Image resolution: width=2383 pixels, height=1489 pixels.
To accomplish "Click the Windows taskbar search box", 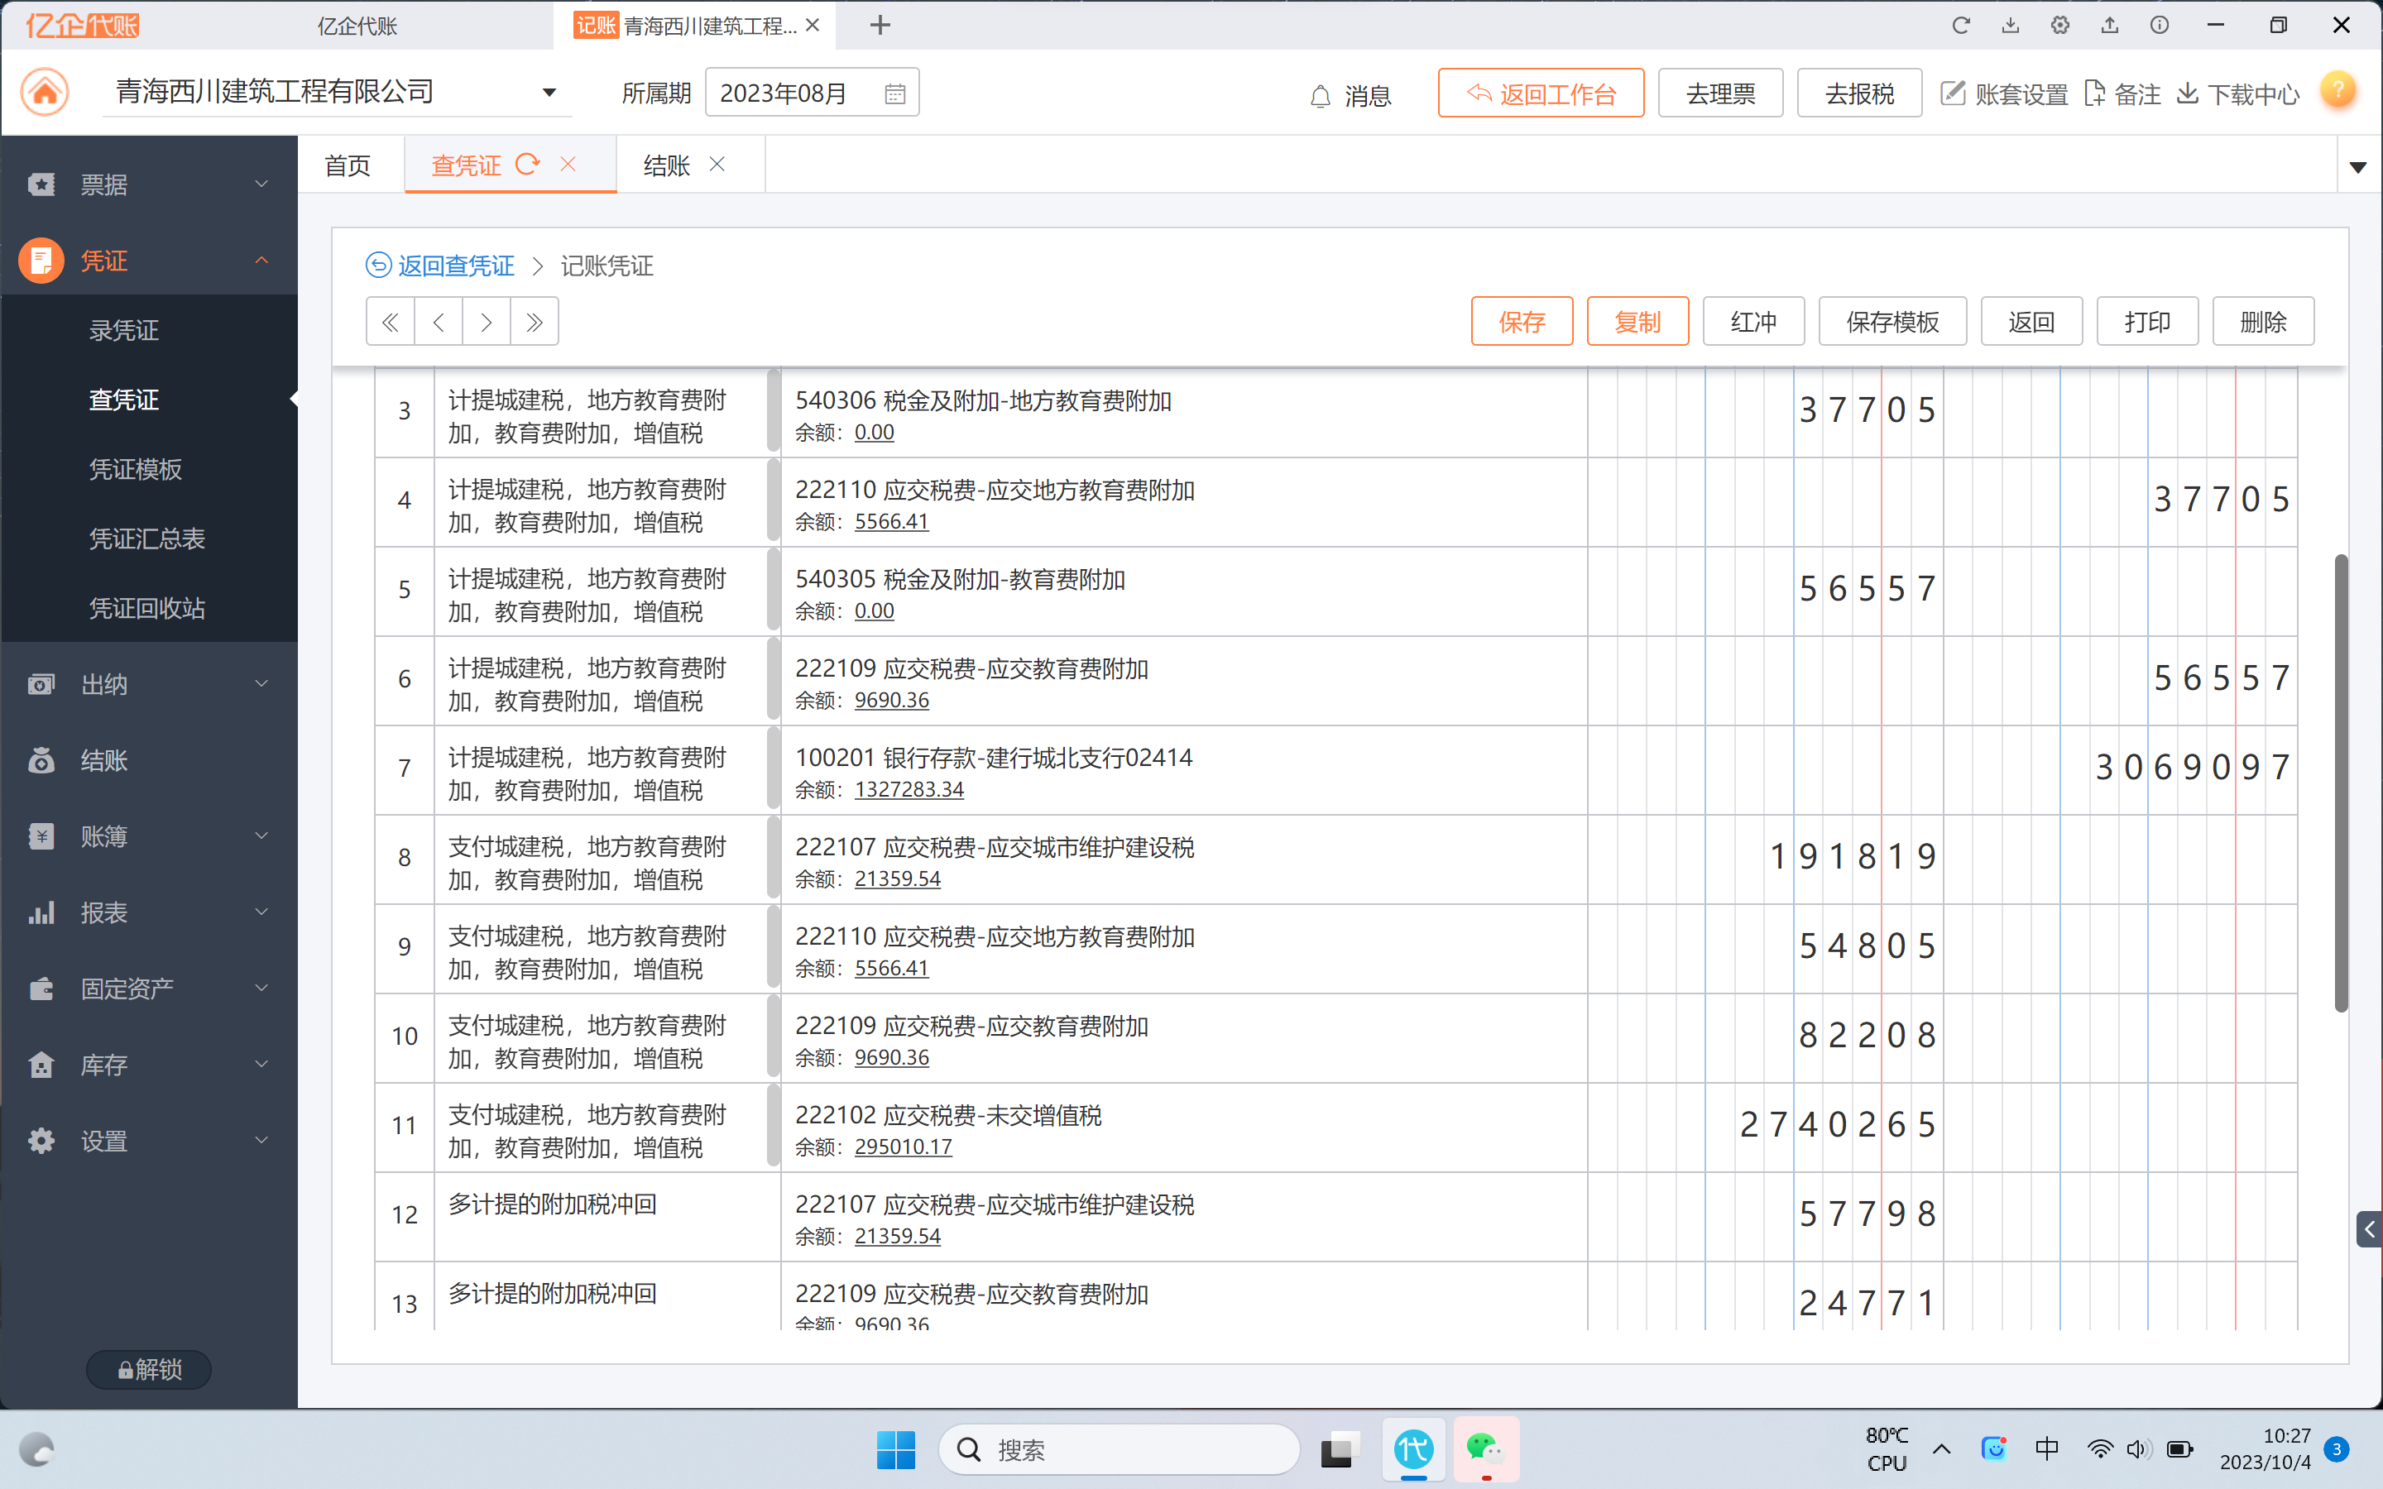I will pos(1120,1449).
